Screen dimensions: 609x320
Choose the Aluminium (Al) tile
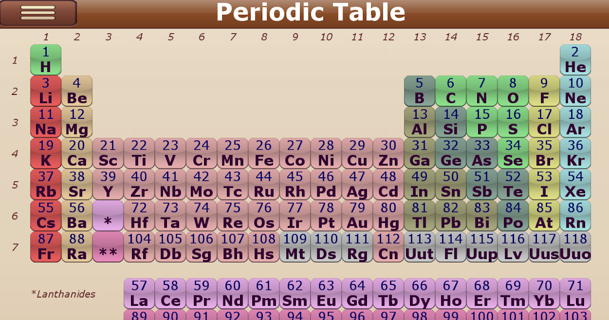(420, 122)
